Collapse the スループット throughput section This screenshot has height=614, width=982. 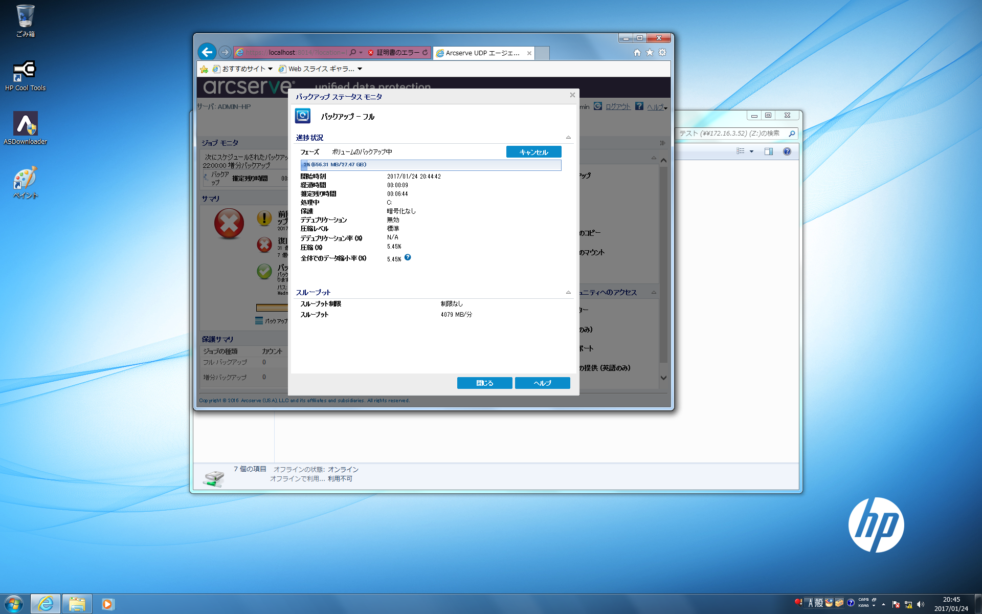568,293
